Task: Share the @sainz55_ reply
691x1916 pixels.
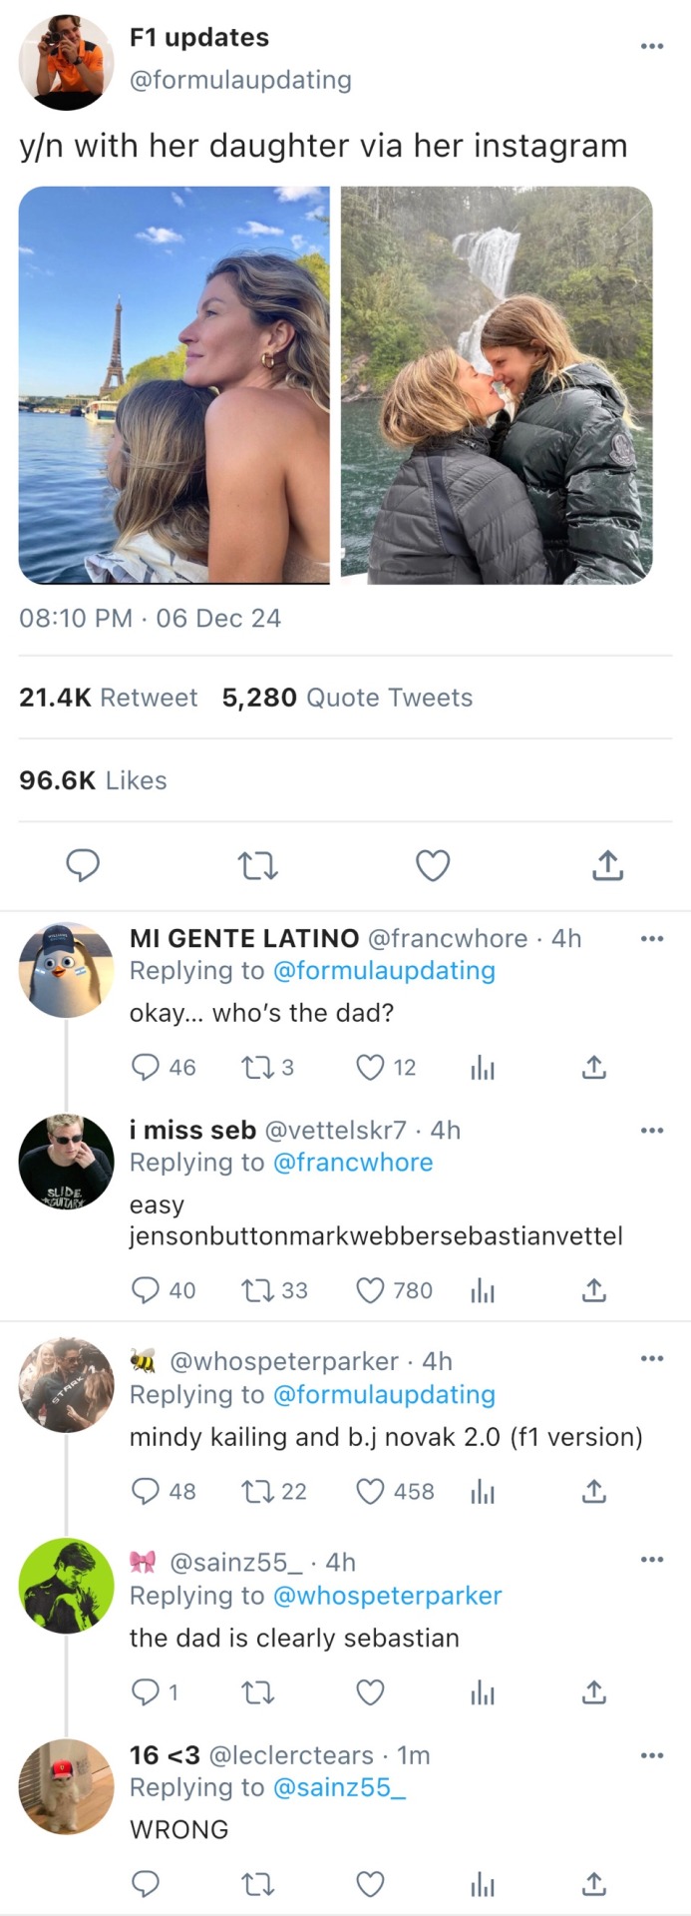Action: coord(593,1692)
